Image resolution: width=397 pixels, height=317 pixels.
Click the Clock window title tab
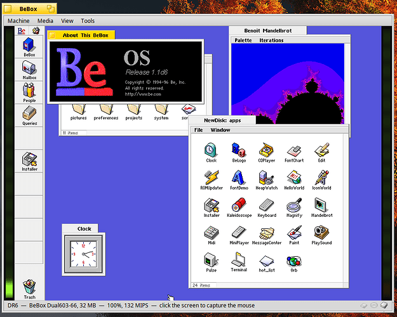(80, 228)
